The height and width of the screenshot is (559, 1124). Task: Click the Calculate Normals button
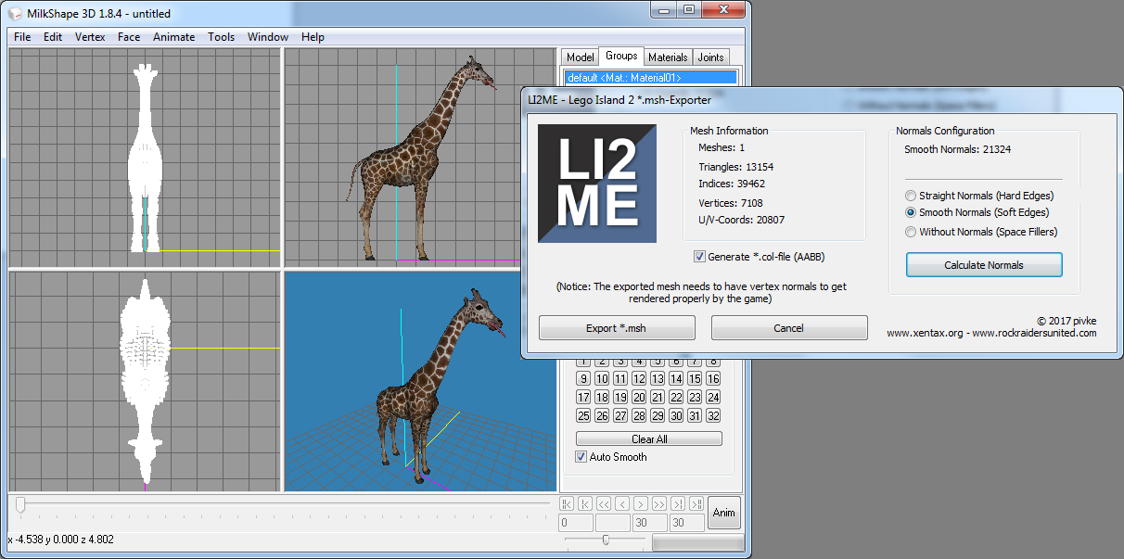984,265
